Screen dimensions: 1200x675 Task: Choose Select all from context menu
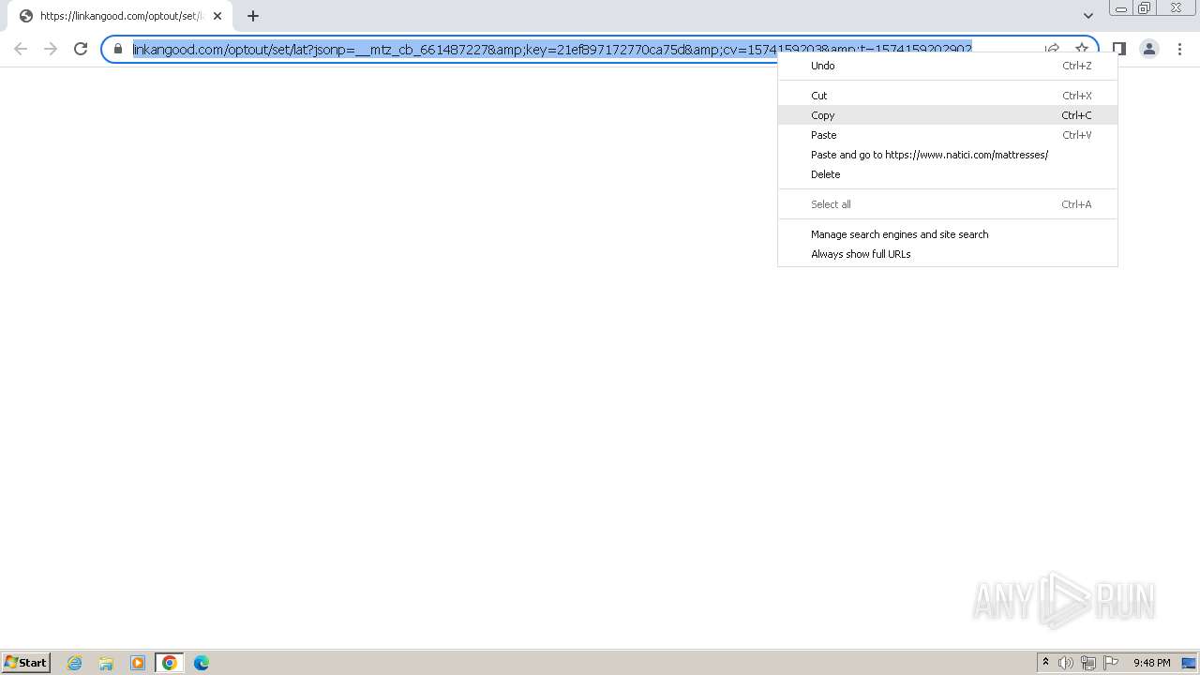coord(948,204)
